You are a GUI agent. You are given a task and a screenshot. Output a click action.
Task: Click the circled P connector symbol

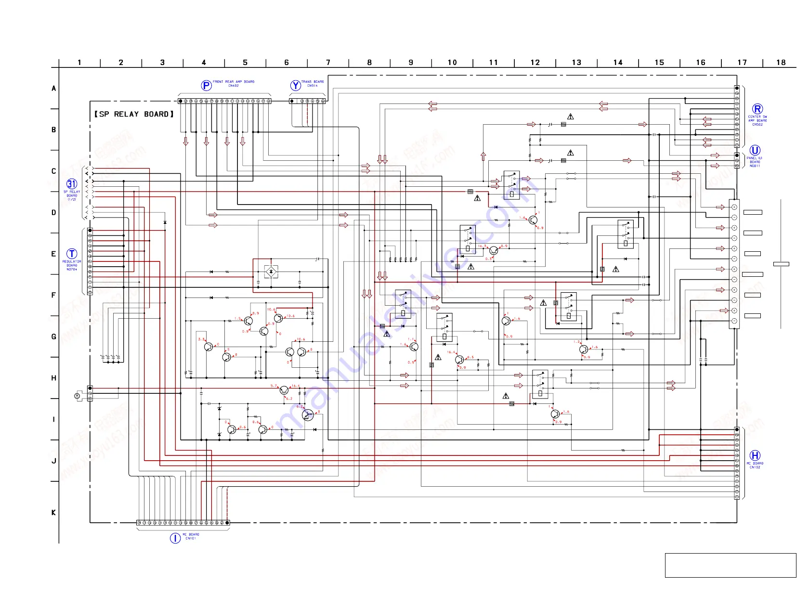[x=206, y=86]
